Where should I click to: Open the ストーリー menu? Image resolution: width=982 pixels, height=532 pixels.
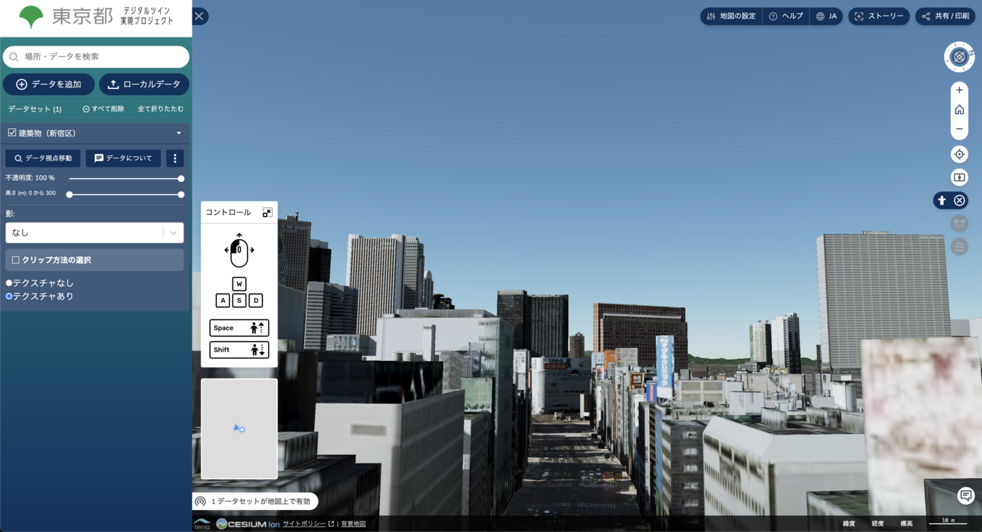[878, 16]
